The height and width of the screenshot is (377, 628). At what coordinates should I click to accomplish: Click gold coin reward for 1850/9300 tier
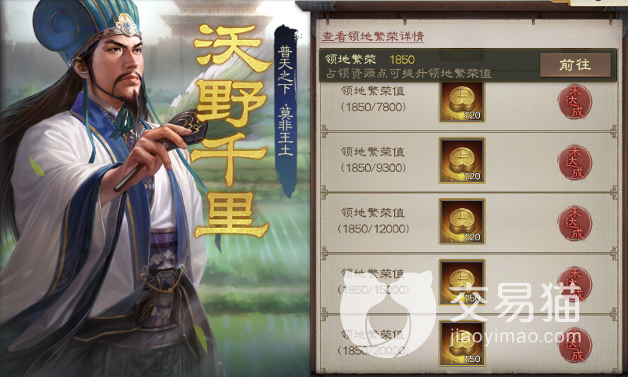point(462,160)
